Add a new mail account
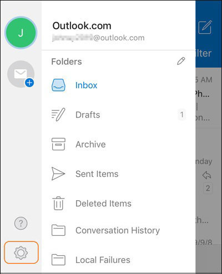Screen dimensions: 222x274 pyautogui.click(x=21, y=74)
